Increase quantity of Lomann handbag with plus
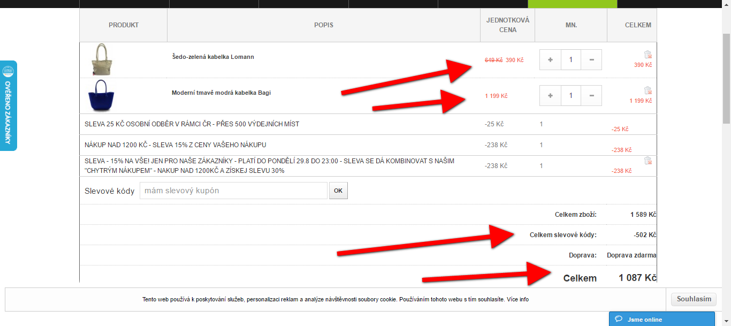The height and width of the screenshot is (326, 731). point(551,60)
